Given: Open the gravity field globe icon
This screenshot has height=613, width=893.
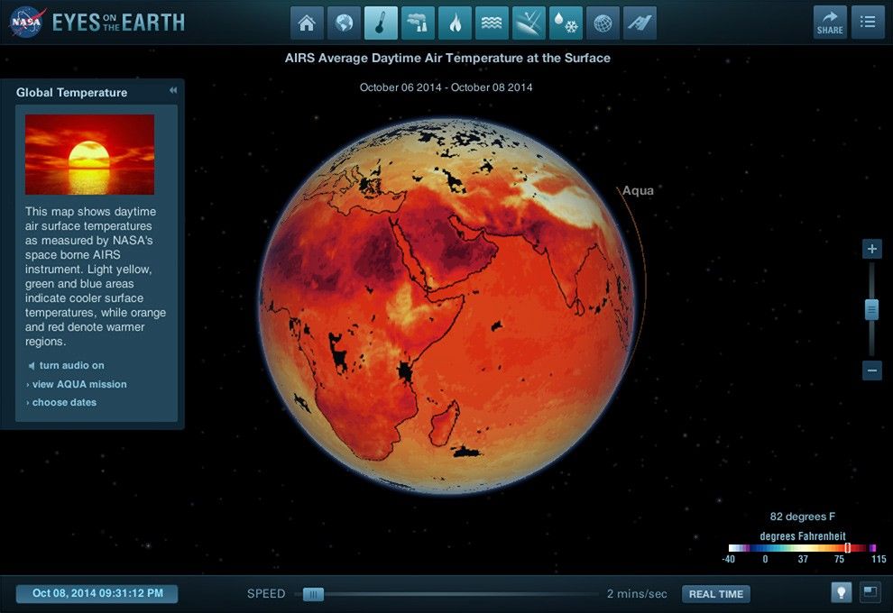Looking at the screenshot, I should [x=603, y=23].
